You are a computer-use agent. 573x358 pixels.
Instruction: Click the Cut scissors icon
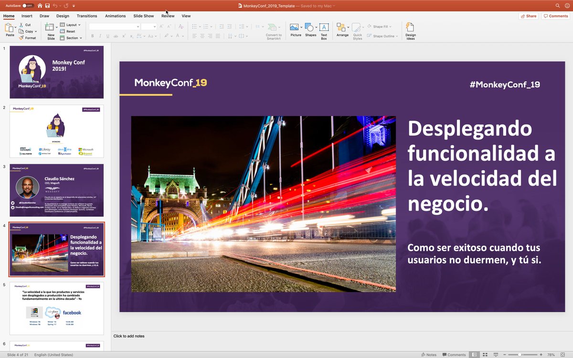(21, 25)
